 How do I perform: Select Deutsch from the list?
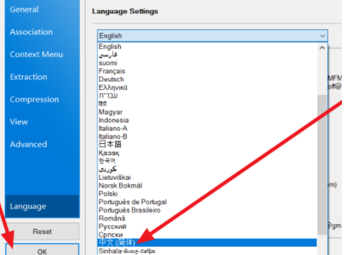pyautogui.click(x=207, y=79)
